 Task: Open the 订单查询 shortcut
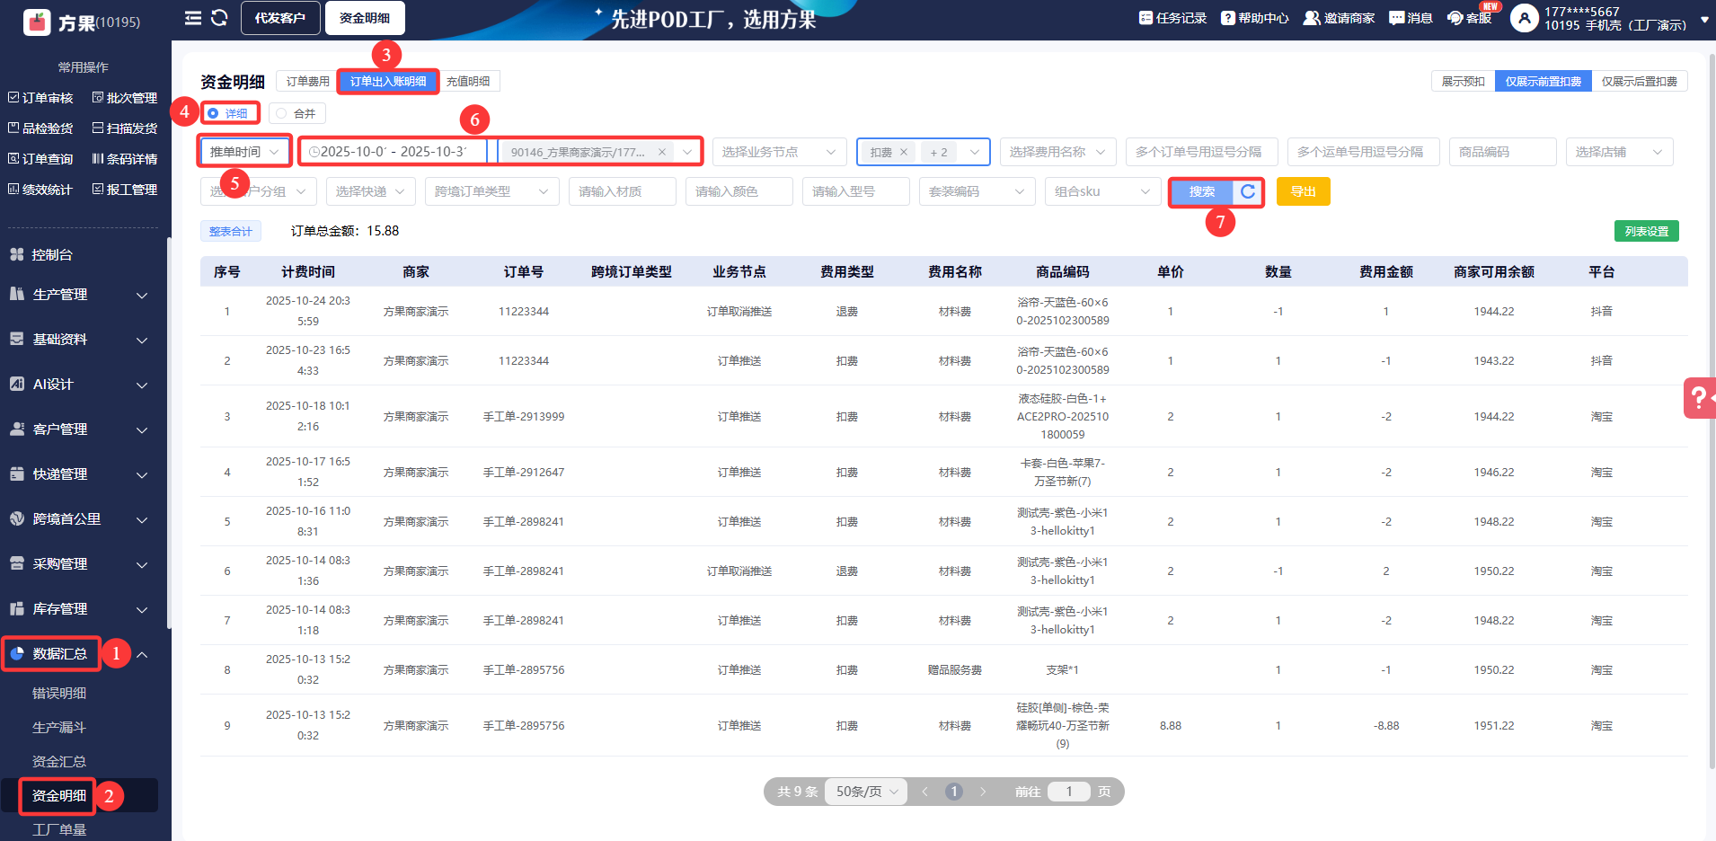(x=40, y=159)
